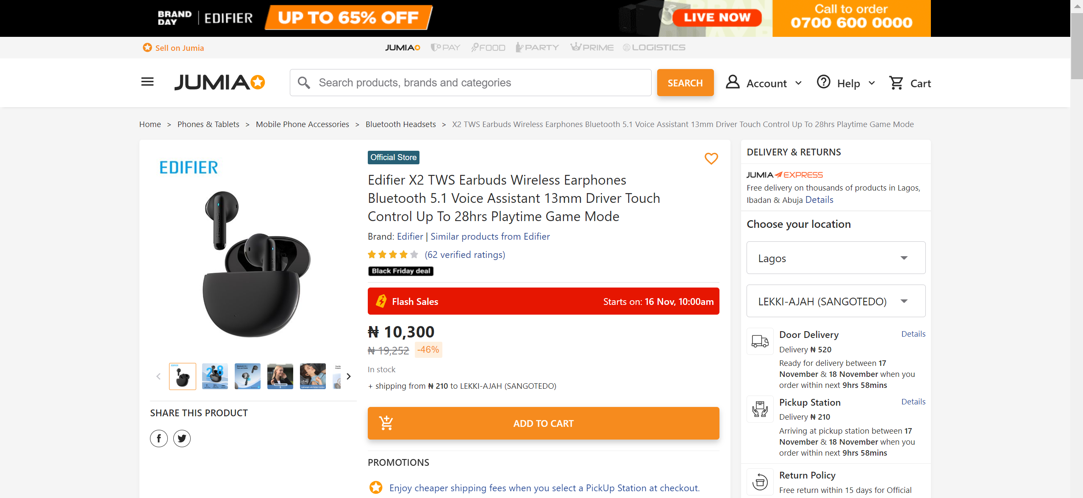Open the LEKKI-AJAH (SANGOTEDO) area dropdown
Screen dimensions: 1083x498
[x=836, y=301]
